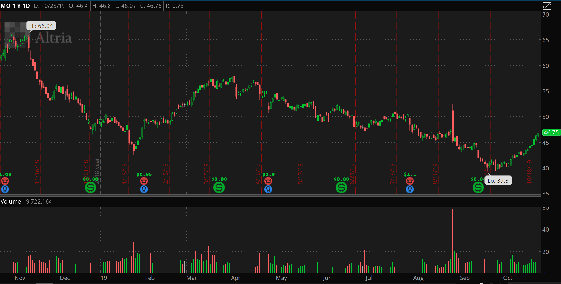Click the Oct label on the time axis
This screenshot has height=284, width=561.
508,278
